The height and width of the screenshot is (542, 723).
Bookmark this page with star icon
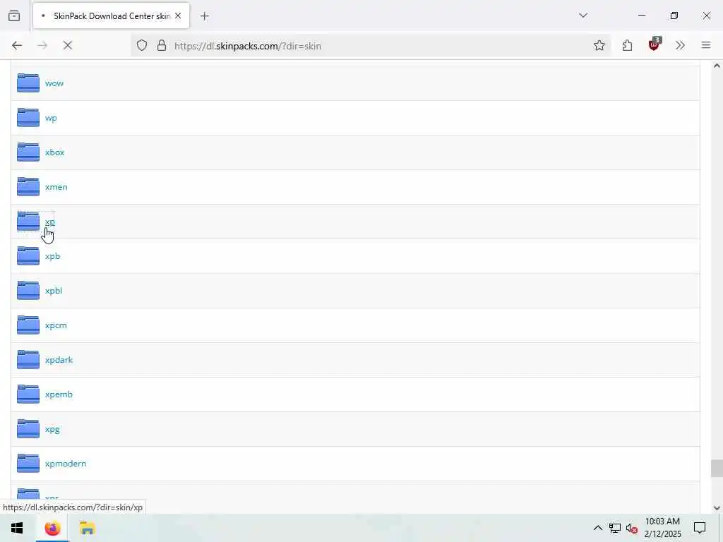599,46
